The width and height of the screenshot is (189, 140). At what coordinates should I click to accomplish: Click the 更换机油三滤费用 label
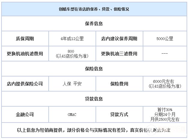pos(119,54)
